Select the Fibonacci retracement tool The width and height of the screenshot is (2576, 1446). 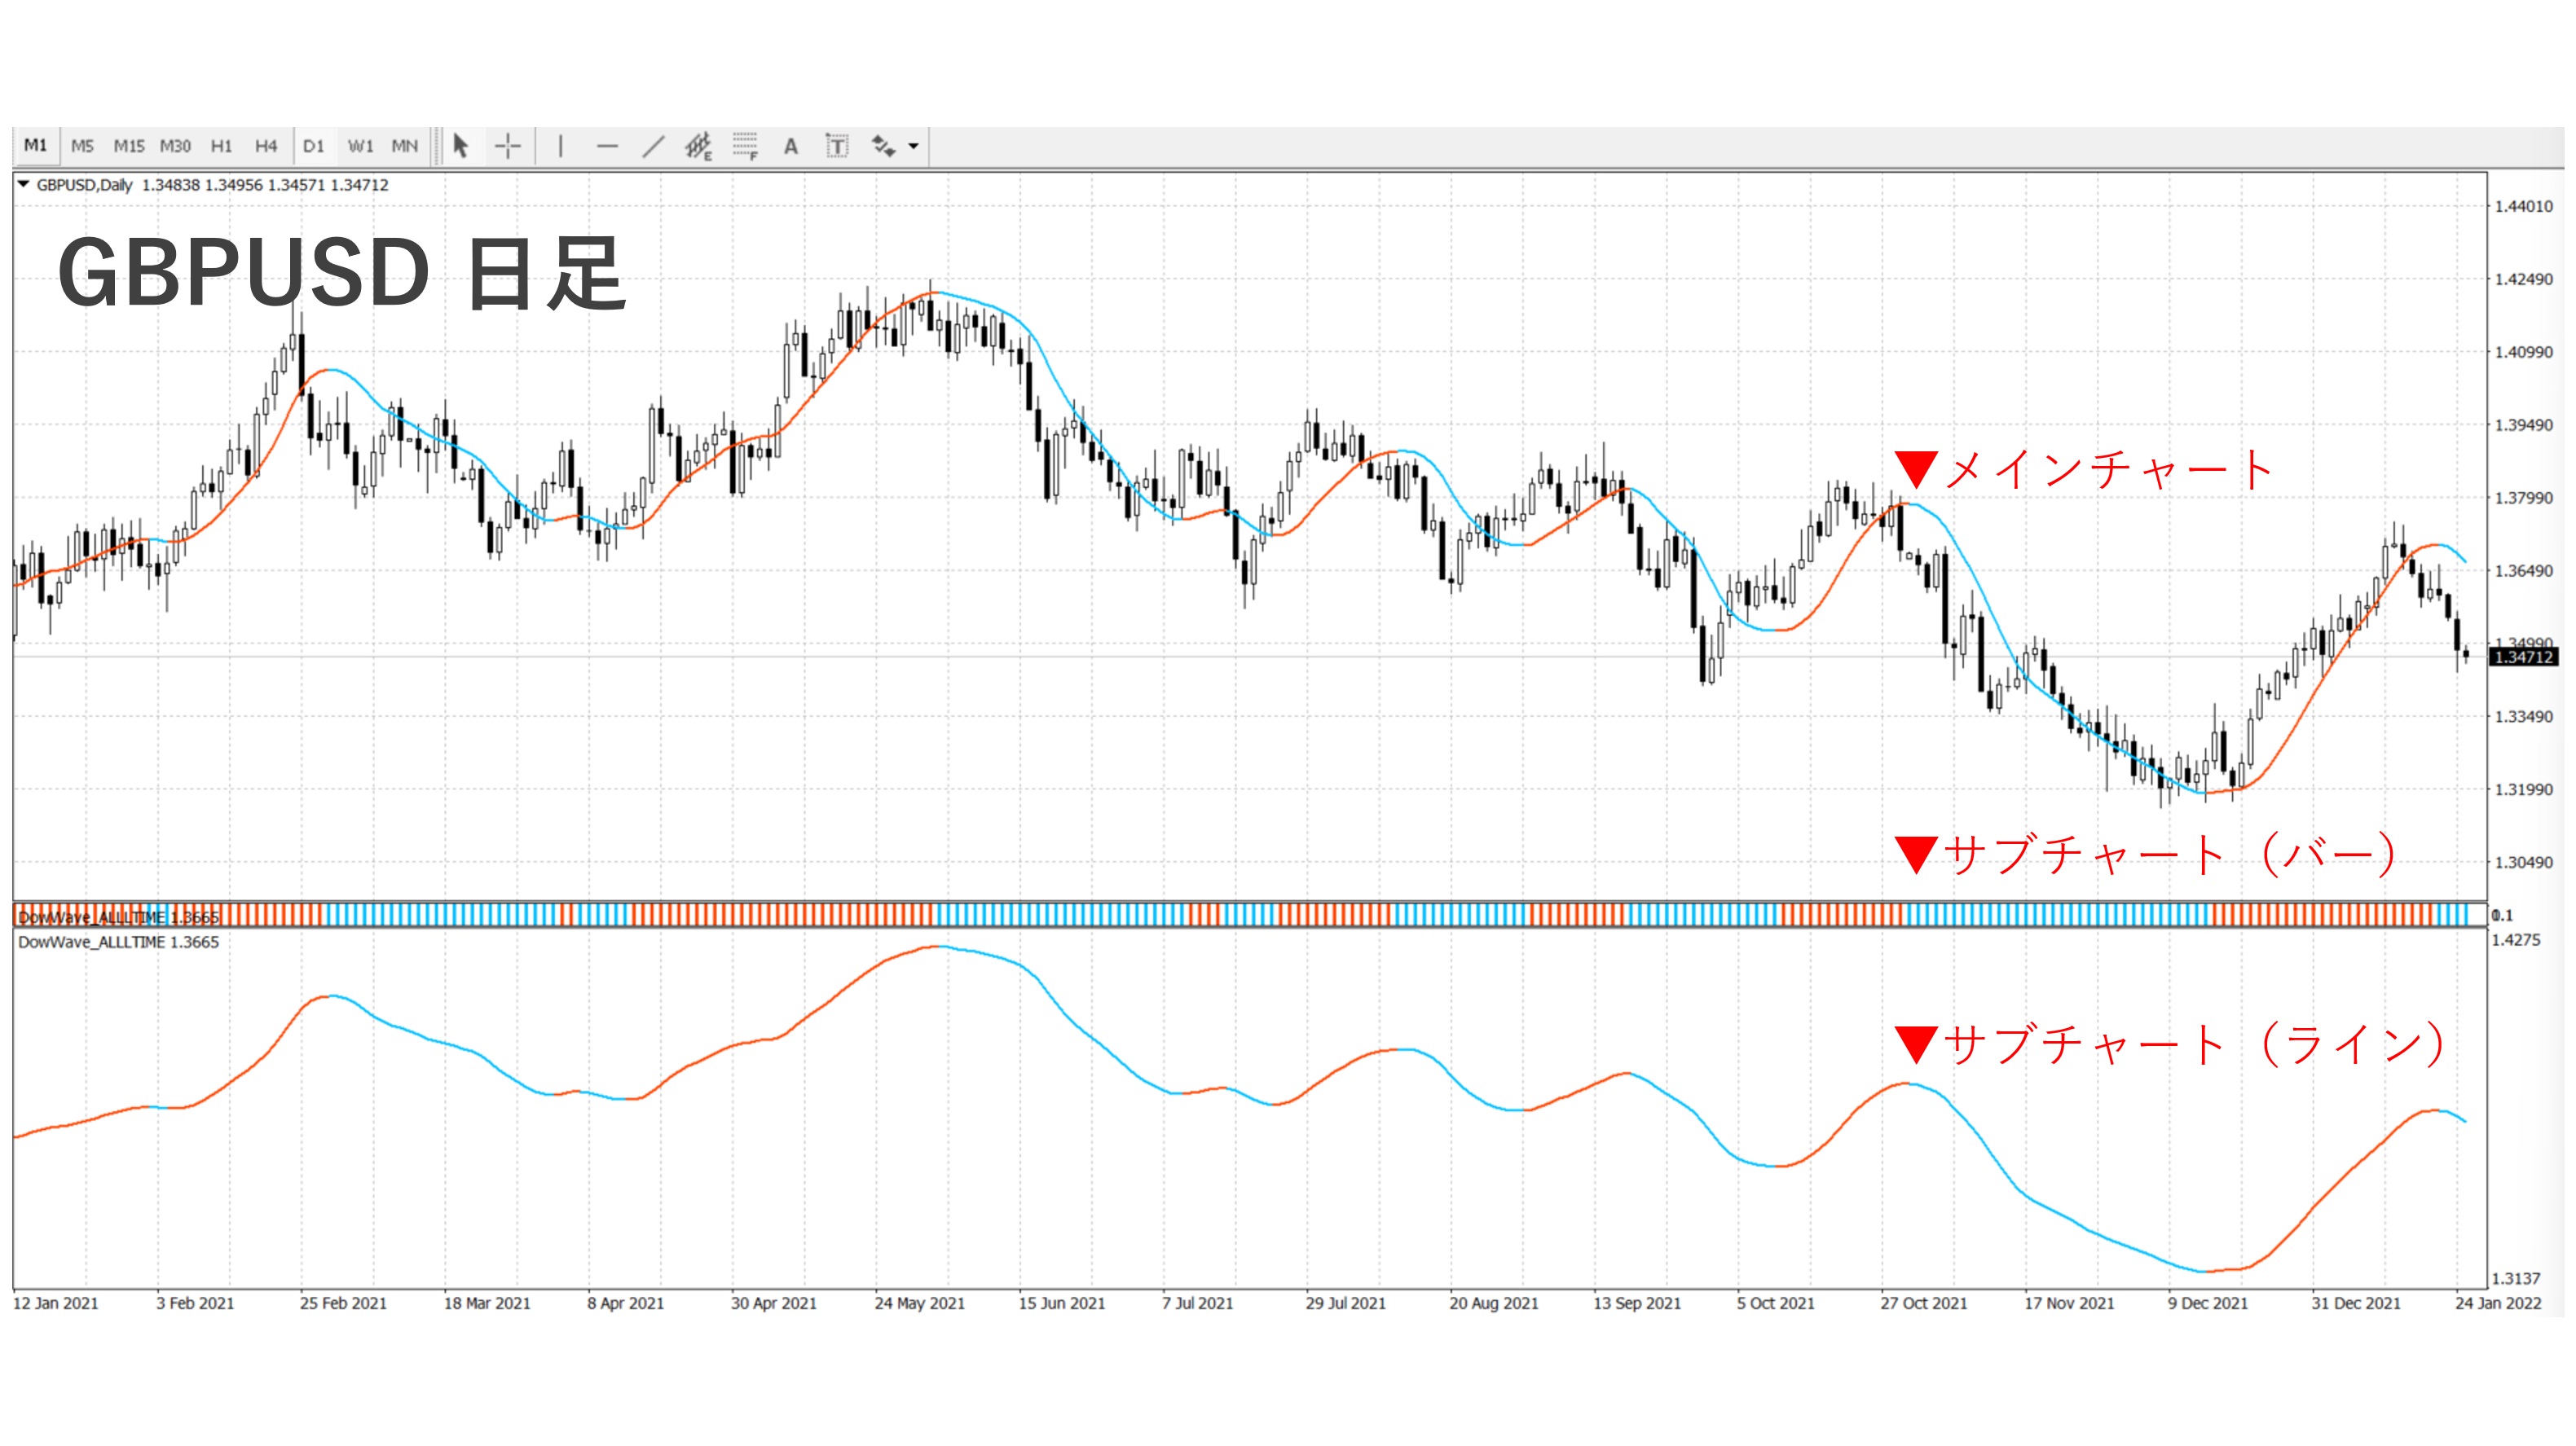point(745,146)
